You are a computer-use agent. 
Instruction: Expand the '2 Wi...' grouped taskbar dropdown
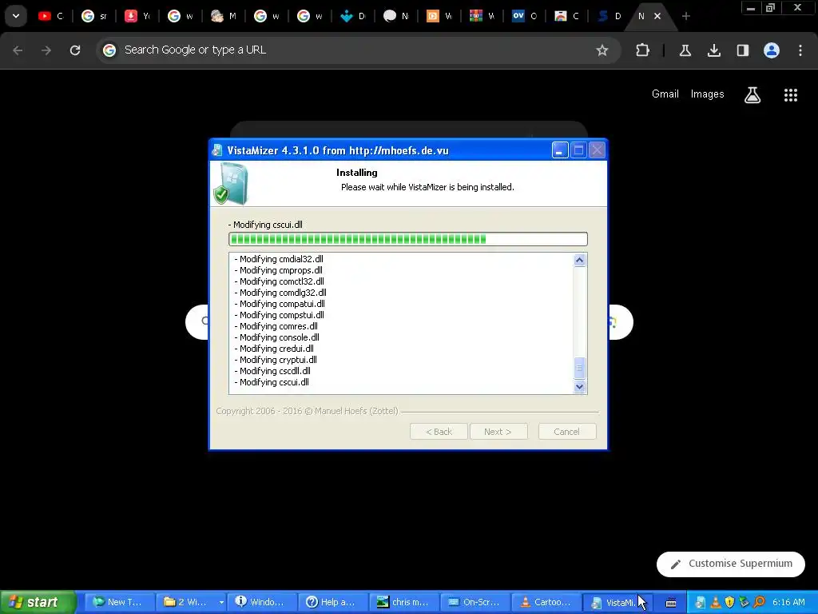(x=221, y=602)
